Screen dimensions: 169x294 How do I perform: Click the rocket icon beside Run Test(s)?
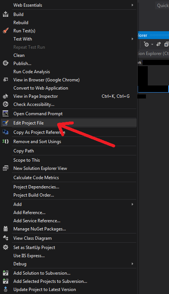click(x=6, y=30)
